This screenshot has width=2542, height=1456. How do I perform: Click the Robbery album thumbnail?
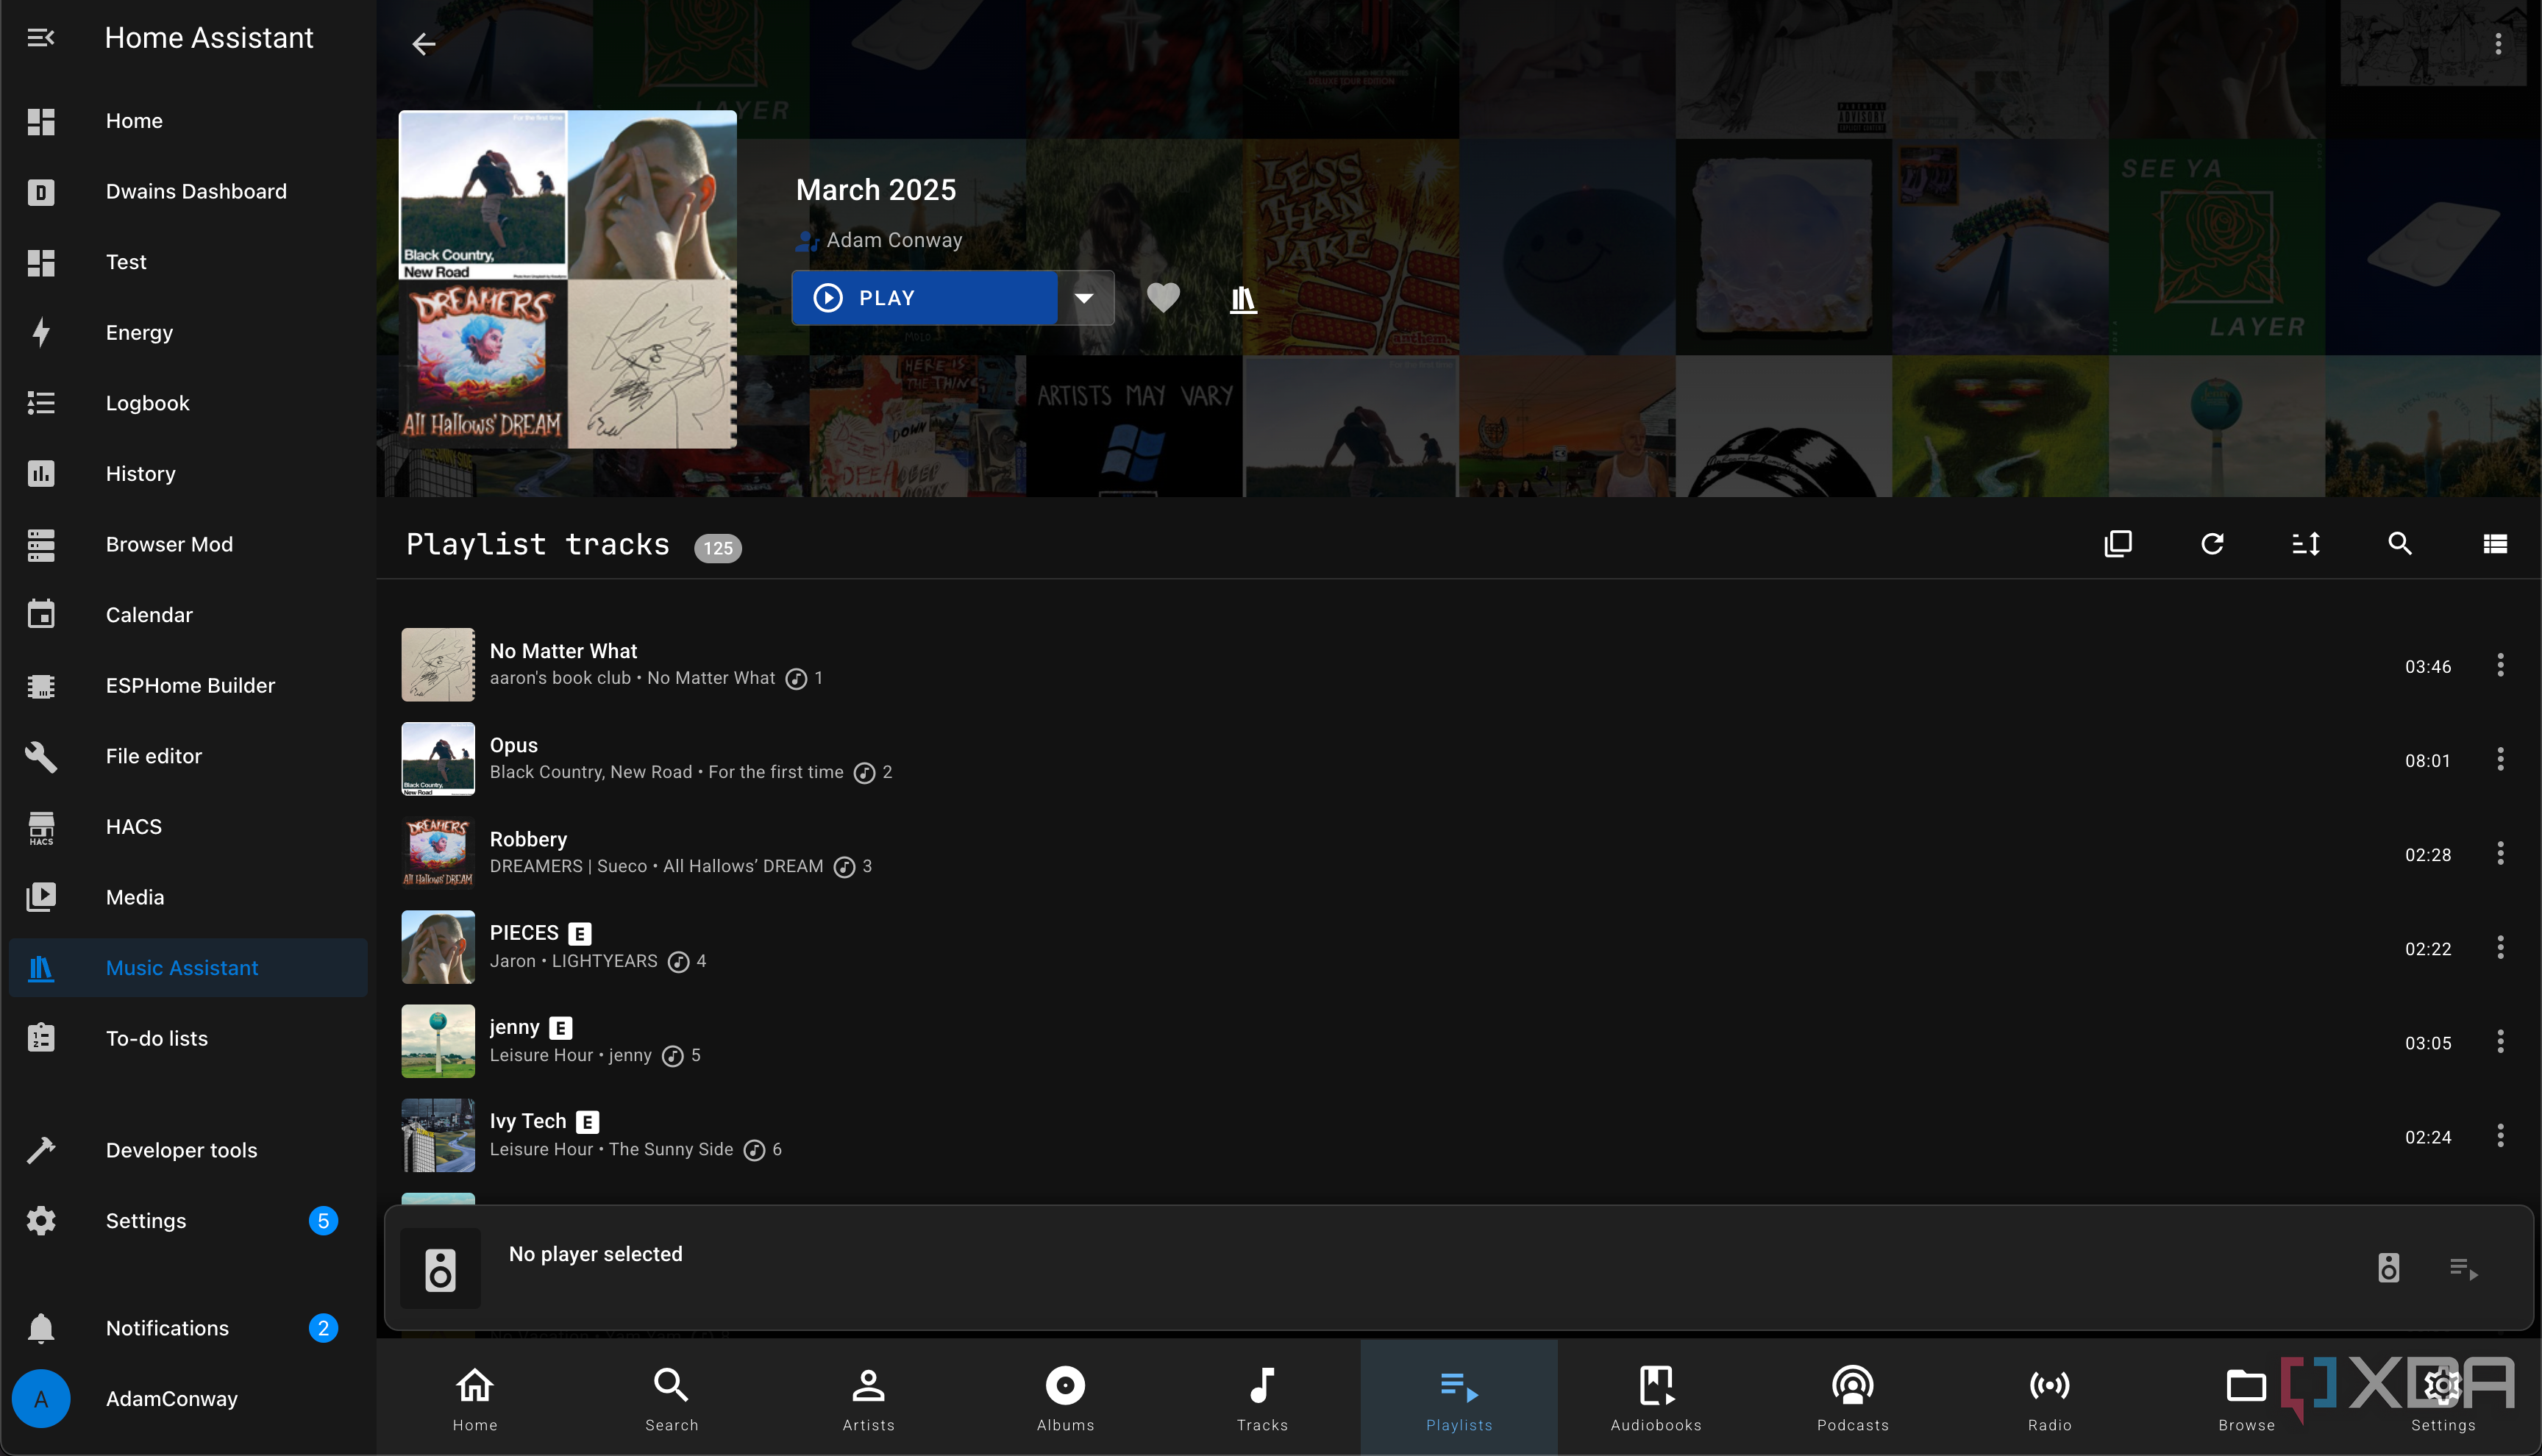[x=438, y=853]
